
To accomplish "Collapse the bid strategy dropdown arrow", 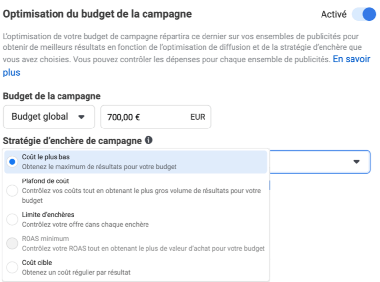I will coord(357,162).
